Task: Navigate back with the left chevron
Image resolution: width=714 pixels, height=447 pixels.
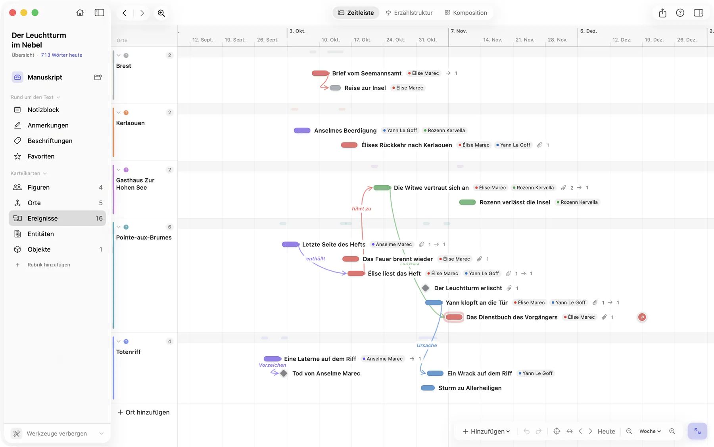Action: coord(125,13)
